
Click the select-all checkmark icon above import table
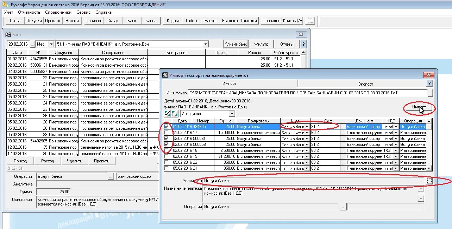168,114
